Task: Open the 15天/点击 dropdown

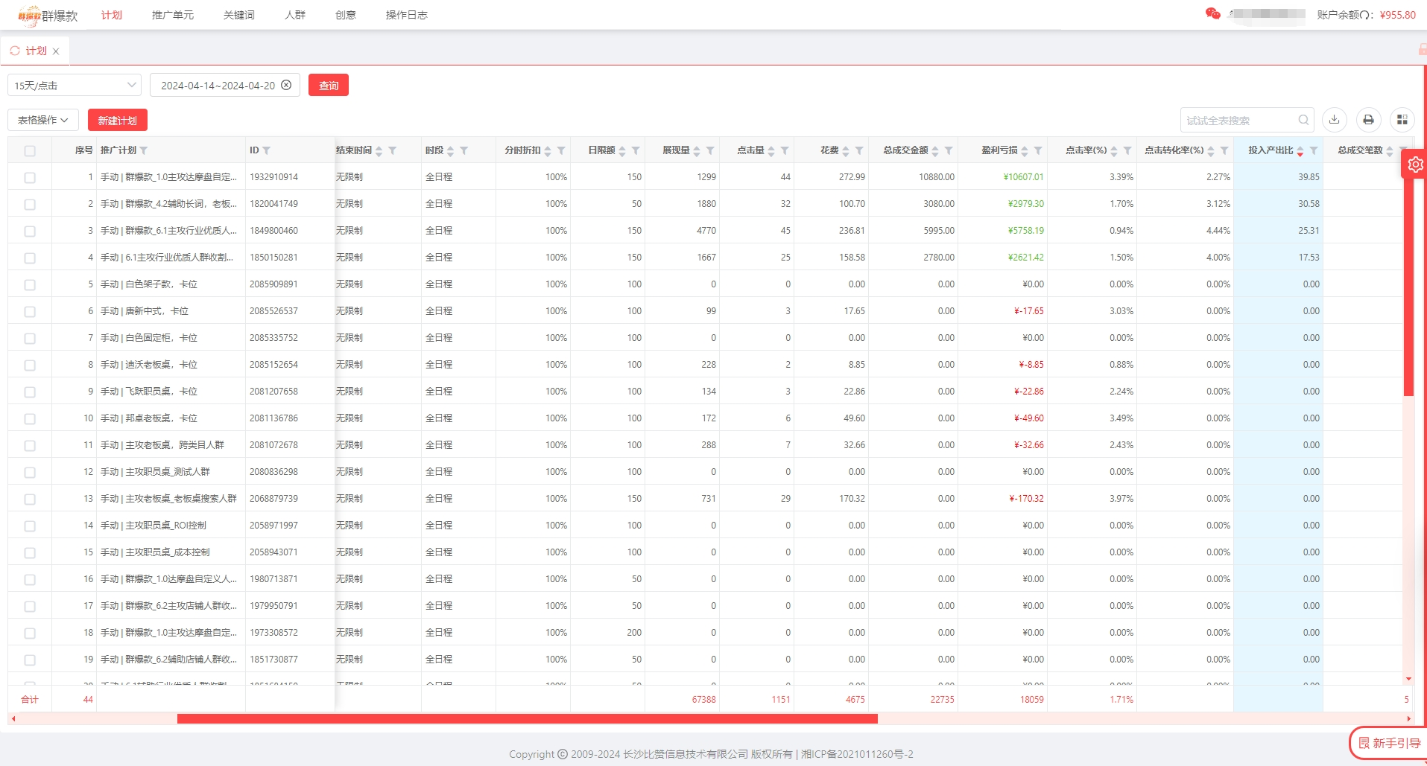Action: coord(74,86)
